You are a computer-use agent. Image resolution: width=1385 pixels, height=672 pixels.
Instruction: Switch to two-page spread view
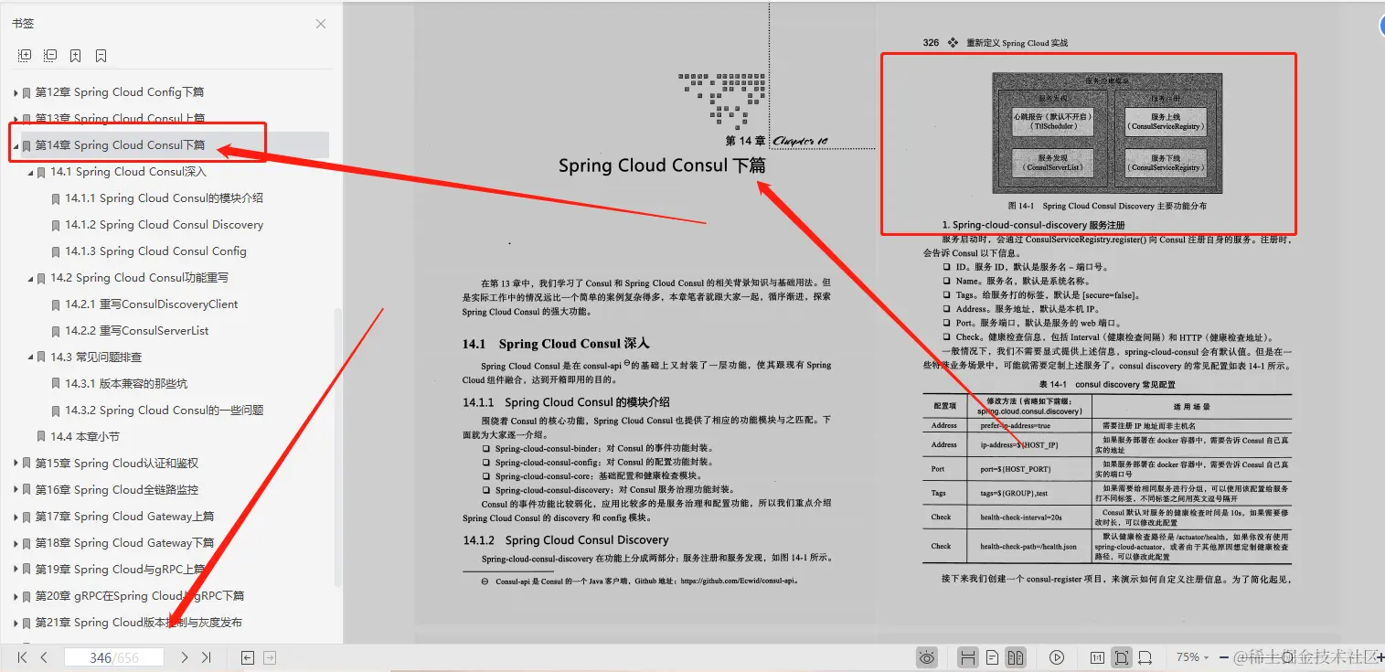[x=1015, y=657]
